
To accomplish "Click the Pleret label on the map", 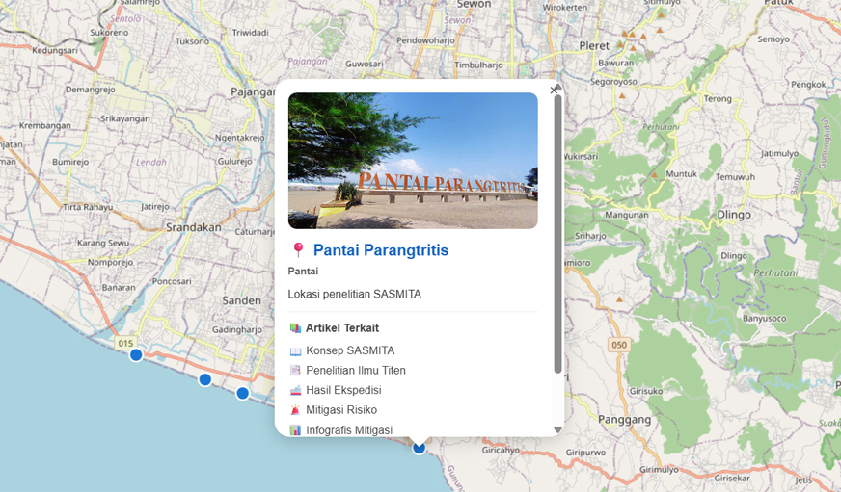I will tap(594, 46).
